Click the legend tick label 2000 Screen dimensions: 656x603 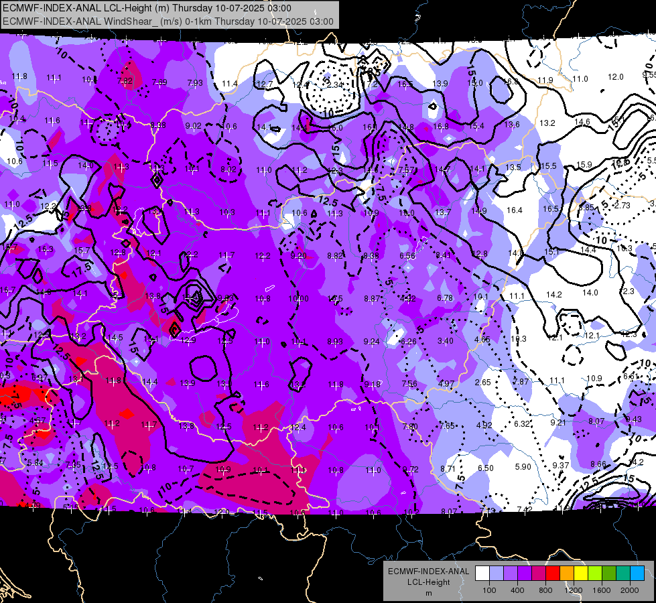tap(630, 590)
